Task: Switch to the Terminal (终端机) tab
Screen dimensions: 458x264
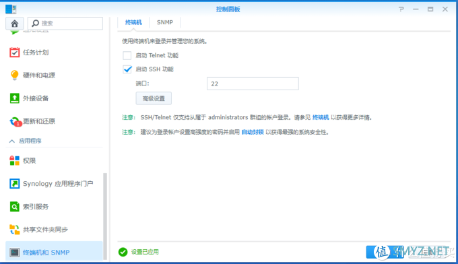Action: pos(133,22)
